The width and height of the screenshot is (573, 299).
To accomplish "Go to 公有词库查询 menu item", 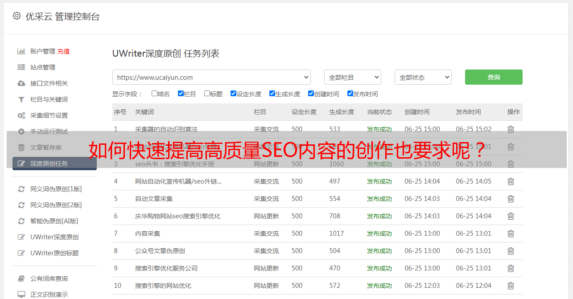I will click(49, 279).
